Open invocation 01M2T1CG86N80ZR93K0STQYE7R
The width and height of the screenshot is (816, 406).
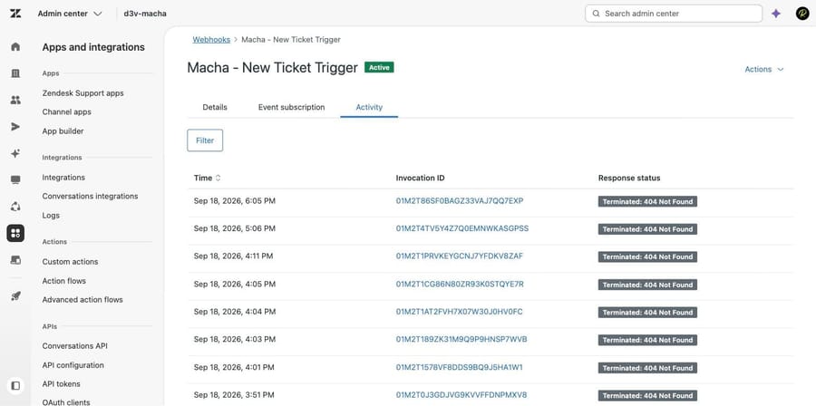pos(460,284)
